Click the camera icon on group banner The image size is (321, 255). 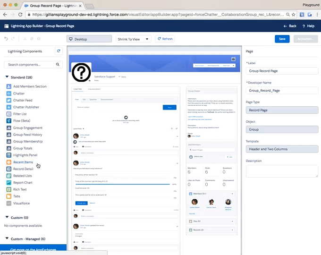click(x=233, y=59)
